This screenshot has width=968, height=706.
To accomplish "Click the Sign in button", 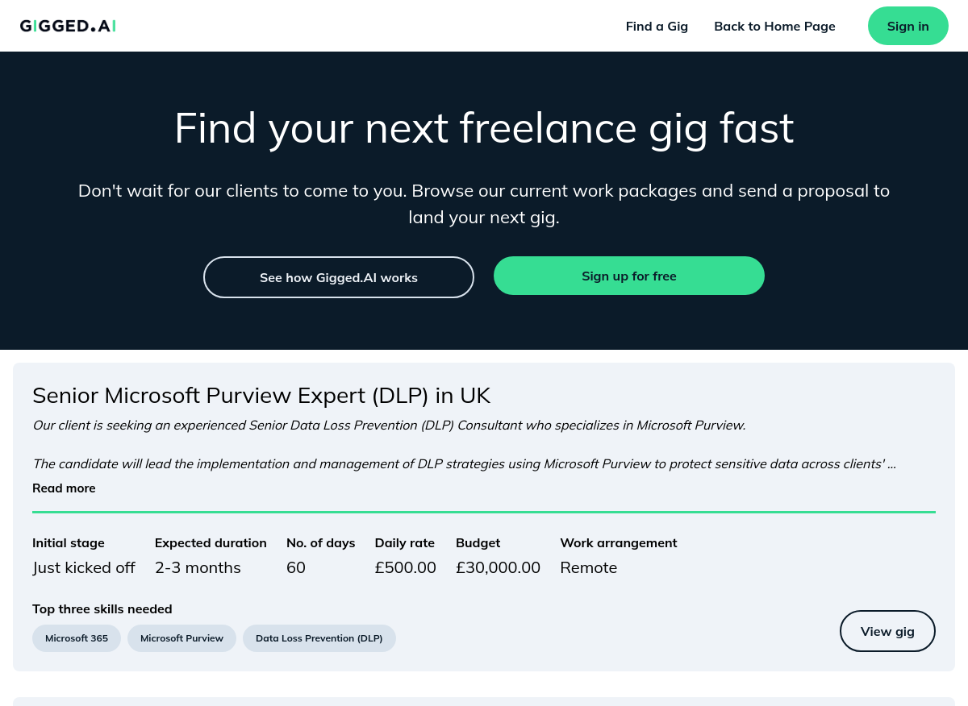I will tap(907, 26).
